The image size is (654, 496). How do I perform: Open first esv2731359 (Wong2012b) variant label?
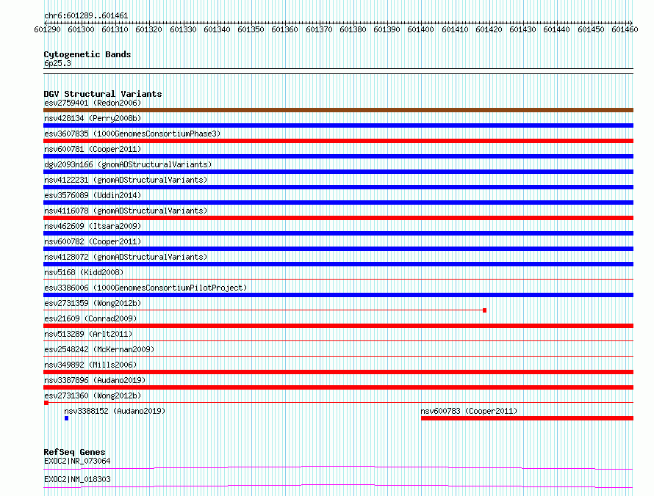point(93,303)
